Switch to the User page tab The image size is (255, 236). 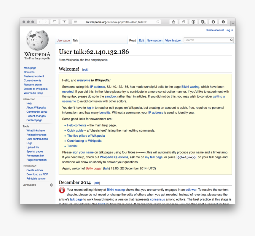coord(63,41)
